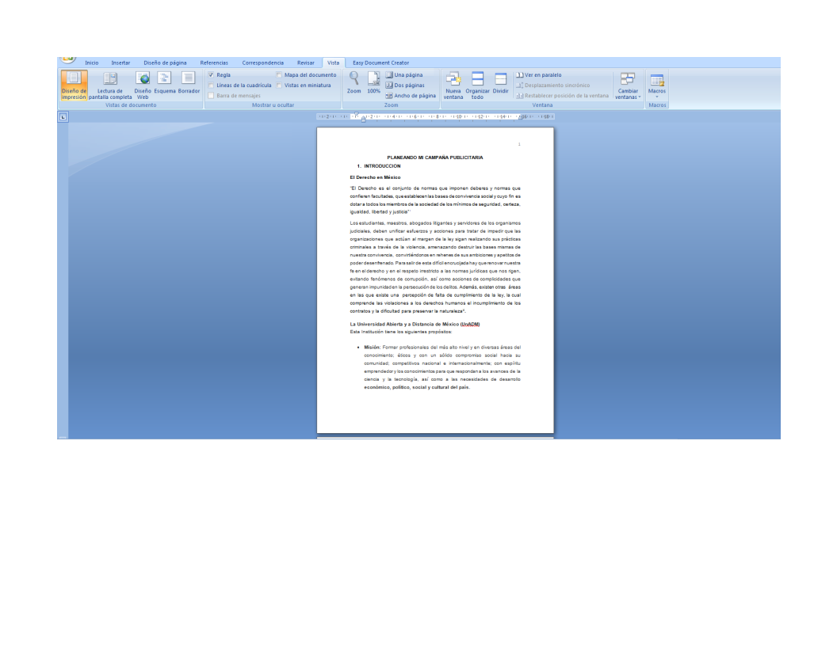Viewport: 837px width, 646px height.
Task: Switch to the Referencias tab
Action: [x=214, y=63]
